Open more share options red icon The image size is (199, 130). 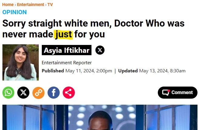(69, 93)
